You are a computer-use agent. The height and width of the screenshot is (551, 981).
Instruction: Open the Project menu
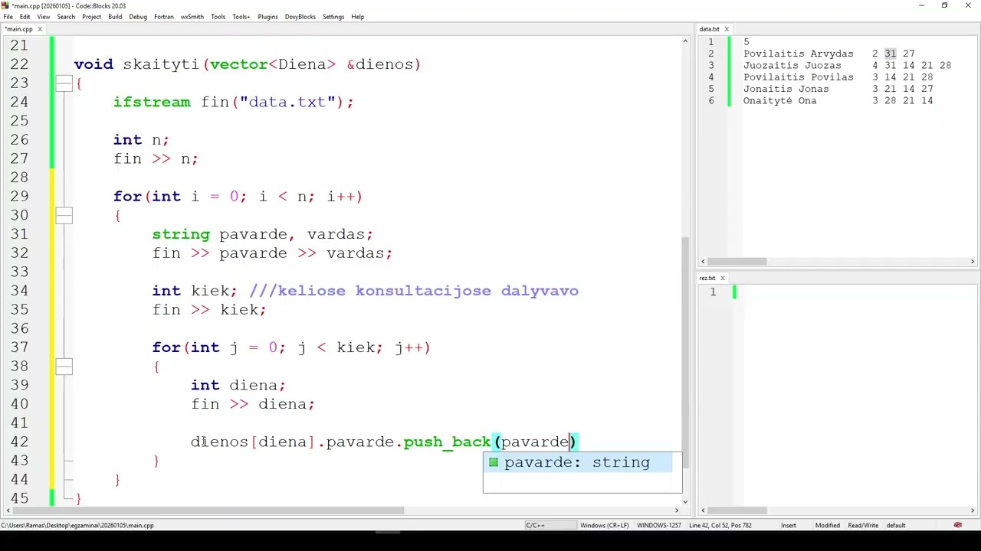[91, 17]
